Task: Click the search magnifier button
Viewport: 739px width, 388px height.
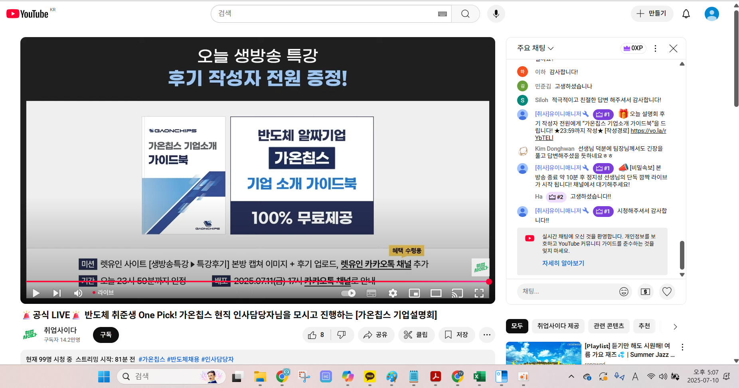Action: coord(465,14)
